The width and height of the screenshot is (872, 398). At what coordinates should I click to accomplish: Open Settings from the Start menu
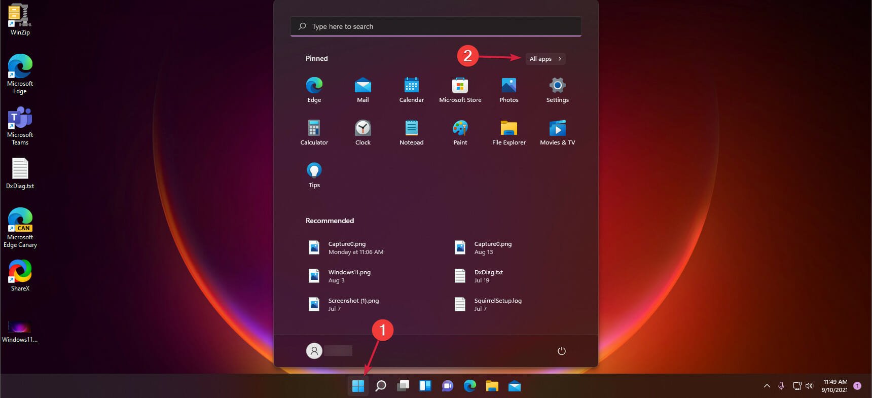(x=558, y=90)
